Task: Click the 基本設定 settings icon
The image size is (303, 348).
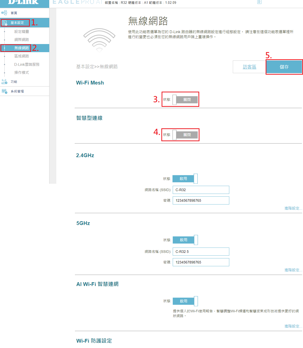Action: [x=4, y=23]
